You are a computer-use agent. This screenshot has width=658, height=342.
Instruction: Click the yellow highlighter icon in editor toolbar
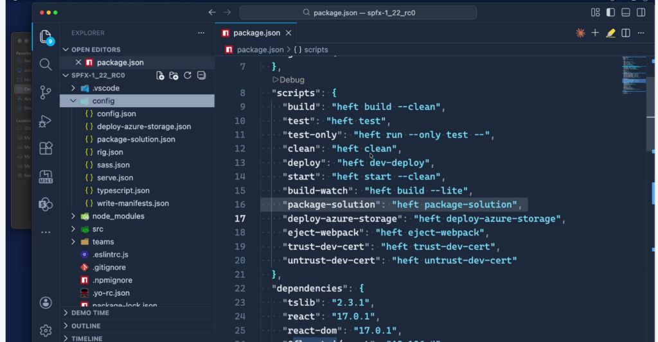[610, 33]
